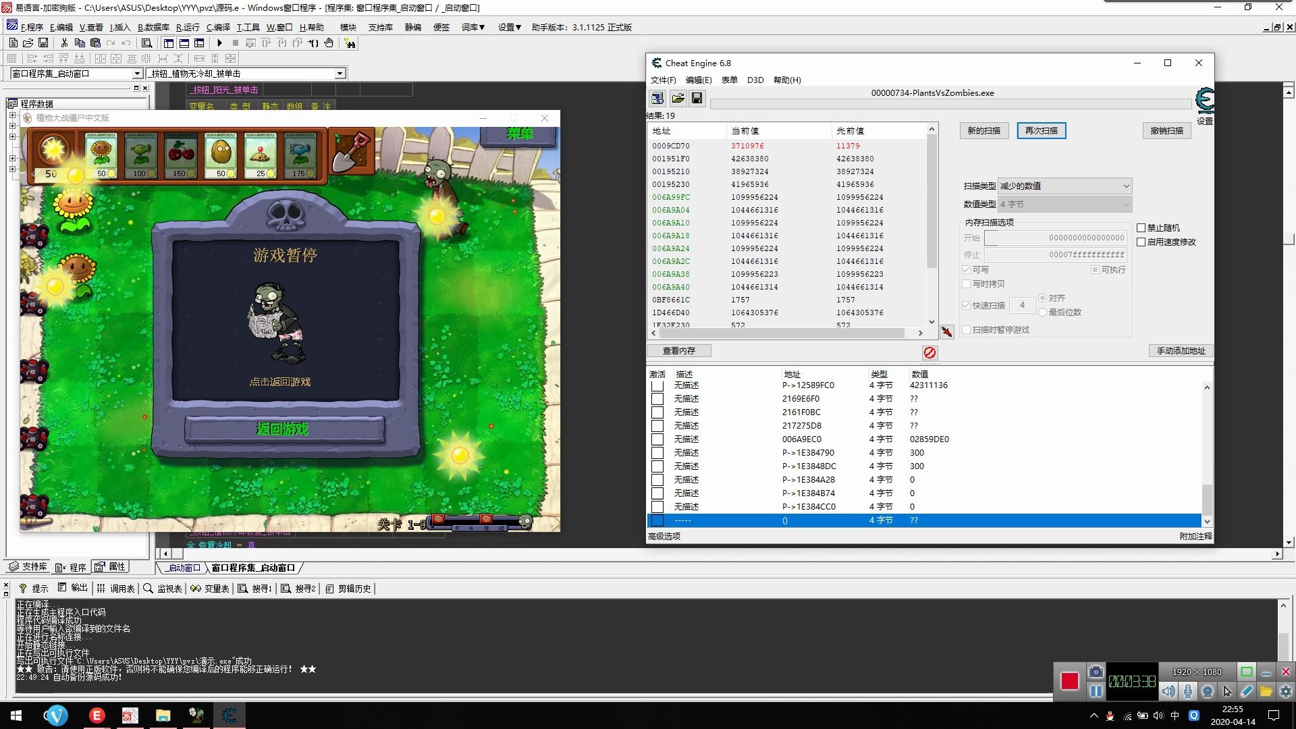Open 文件(F) menu in Cheat Engine

pyautogui.click(x=663, y=80)
